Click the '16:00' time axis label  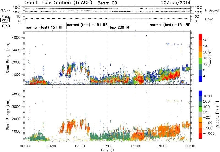pyautogui.click(x=135, y=146)
